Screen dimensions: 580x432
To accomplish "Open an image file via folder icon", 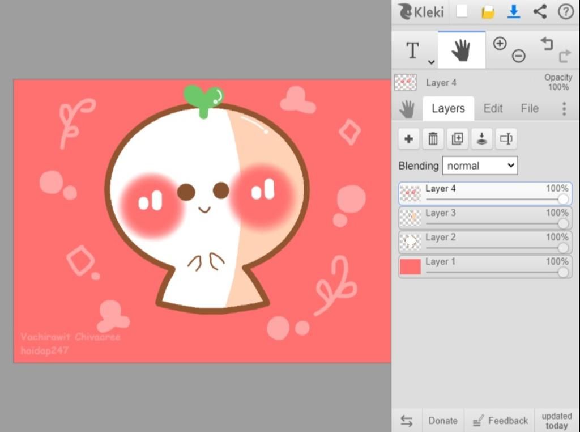I will pyautogui.click(x=488, y=12).
